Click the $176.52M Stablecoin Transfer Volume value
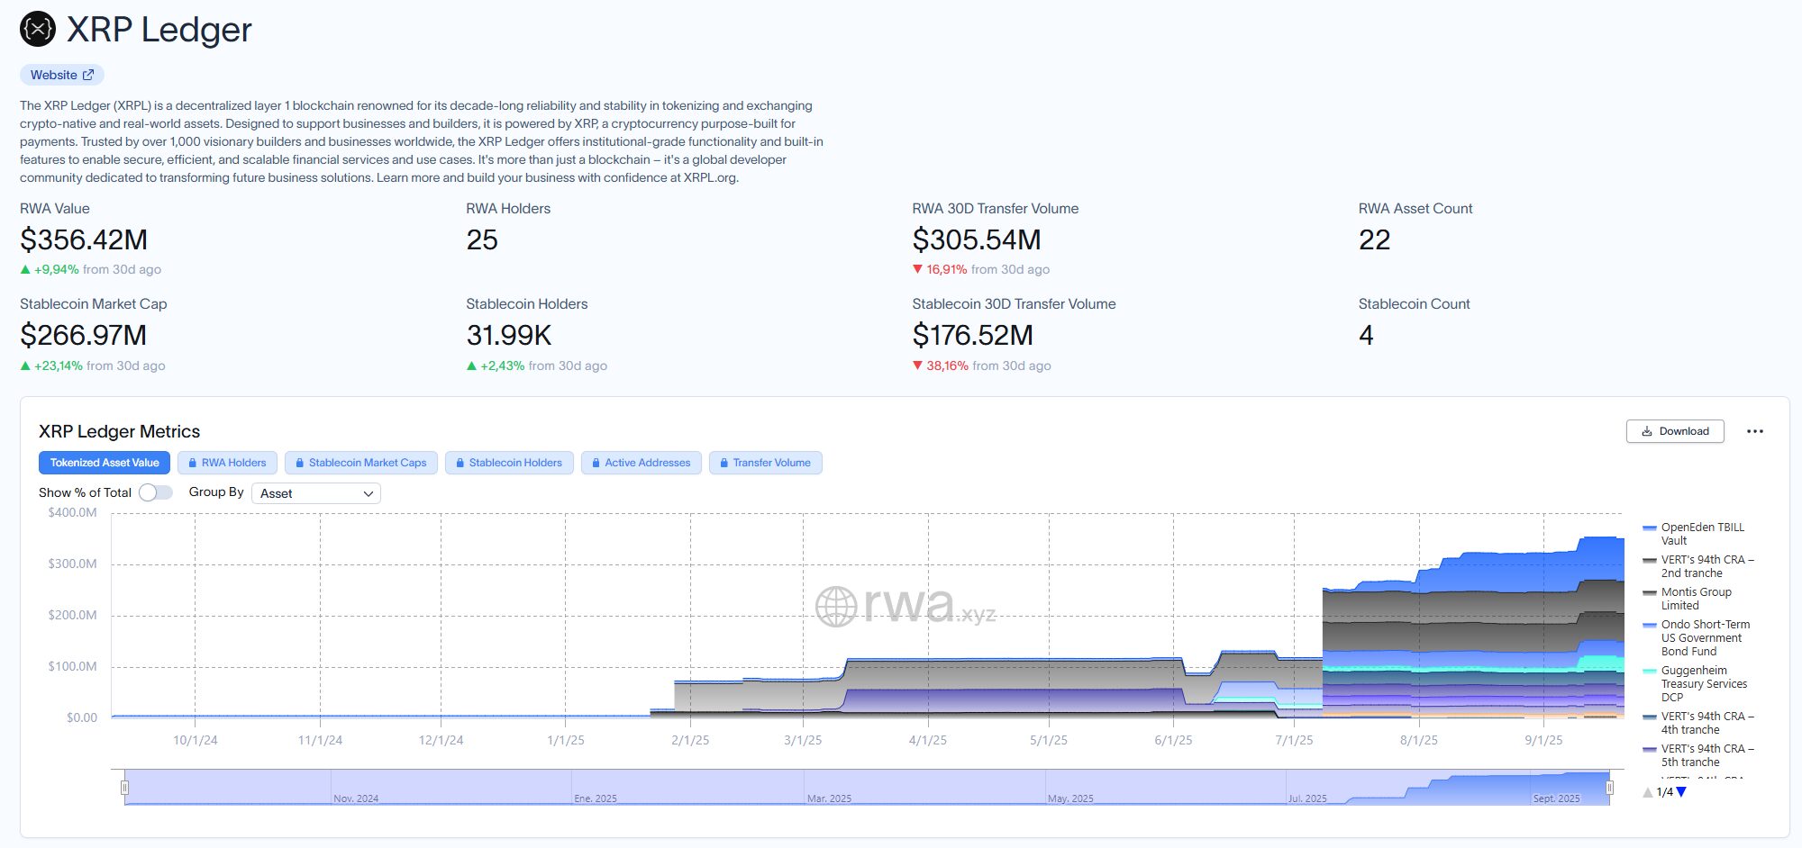This screenshot has height=848, width=1802. (973, 335)
